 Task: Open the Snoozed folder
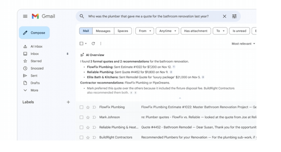(x=37, y=68)
